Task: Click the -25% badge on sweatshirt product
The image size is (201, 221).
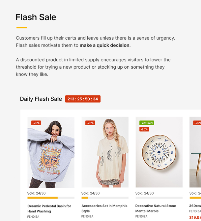Action: 36,123
